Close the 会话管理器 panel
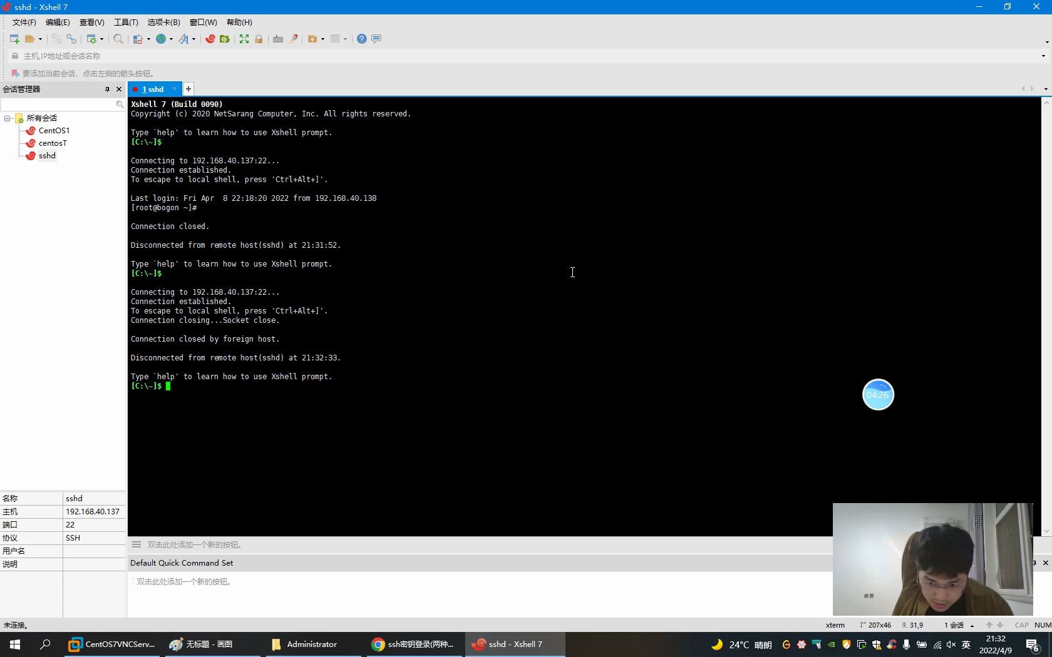 pos(119,89)
